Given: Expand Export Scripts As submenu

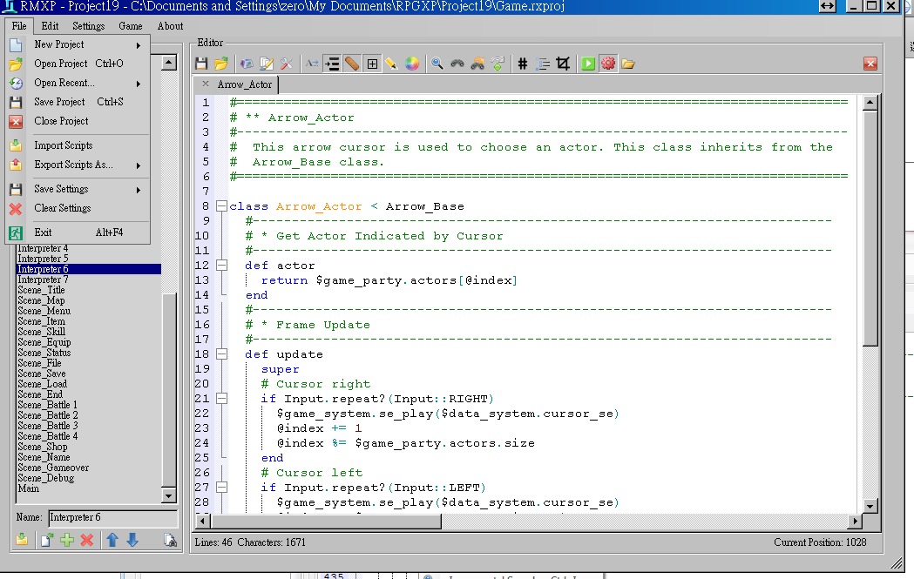Looking at the screenshot, I should (78, 165).
